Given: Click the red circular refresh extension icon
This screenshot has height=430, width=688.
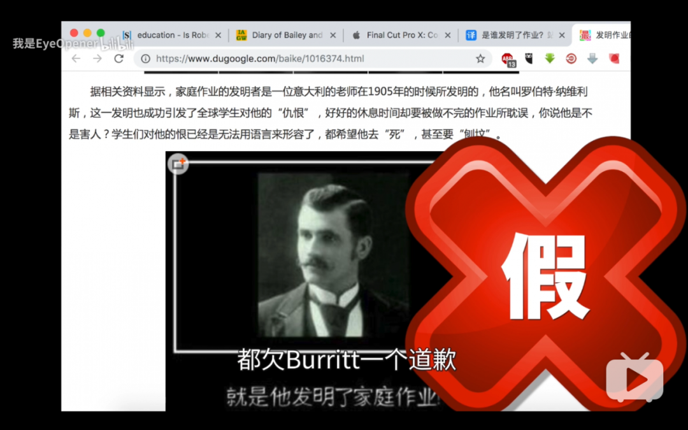Looking at the screenshot, I should [x=571, y=59].
